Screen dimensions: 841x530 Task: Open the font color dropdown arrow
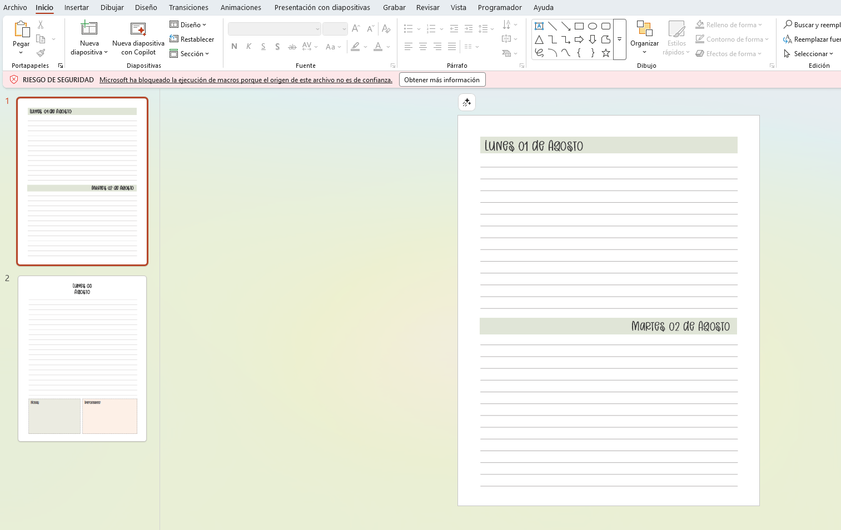[388, 47]
